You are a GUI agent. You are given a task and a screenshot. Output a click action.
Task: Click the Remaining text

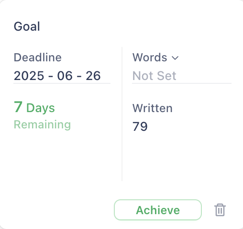pos(42,125)
